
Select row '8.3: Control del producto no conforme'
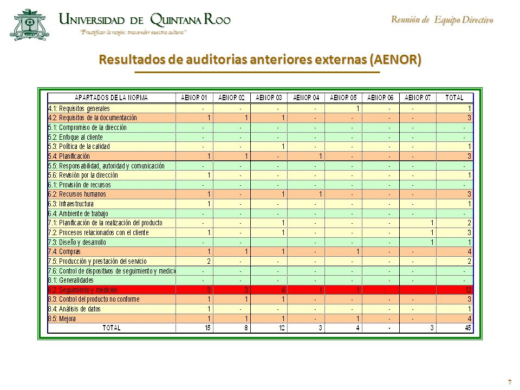(261, 299)
